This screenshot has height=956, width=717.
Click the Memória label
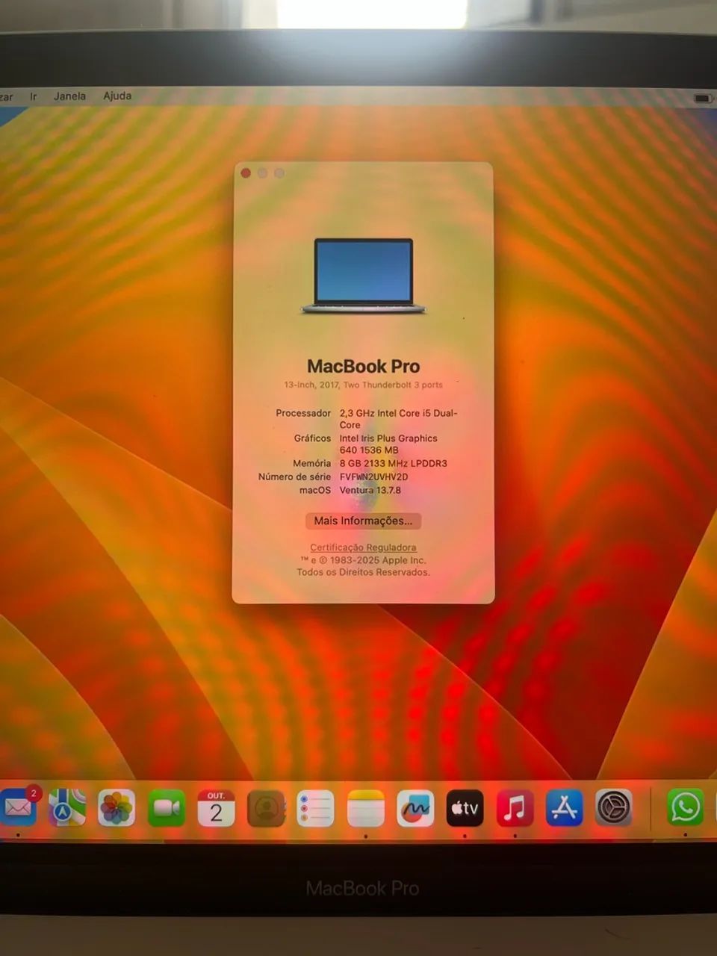pos(311,463)
